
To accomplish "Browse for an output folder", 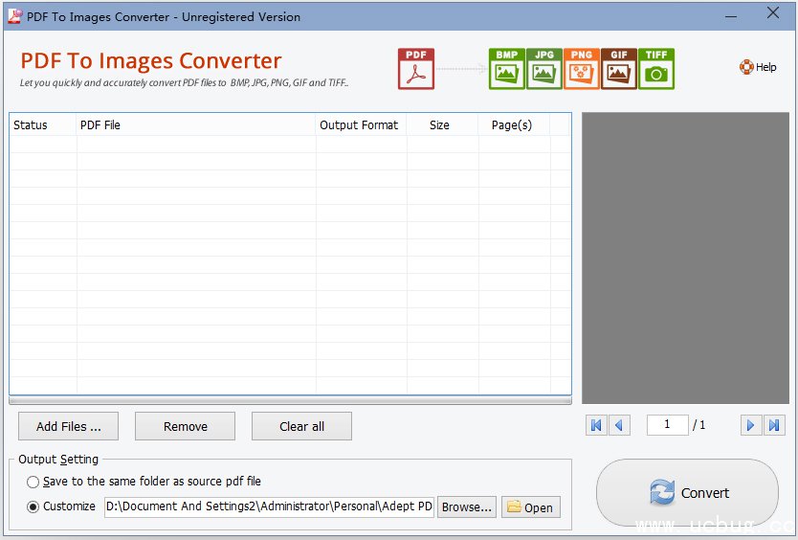I will pyautogui.click(x=467, y=506).
